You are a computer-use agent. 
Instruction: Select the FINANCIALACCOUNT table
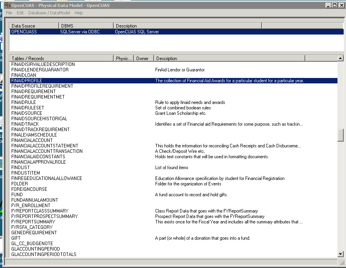[32, 140]
